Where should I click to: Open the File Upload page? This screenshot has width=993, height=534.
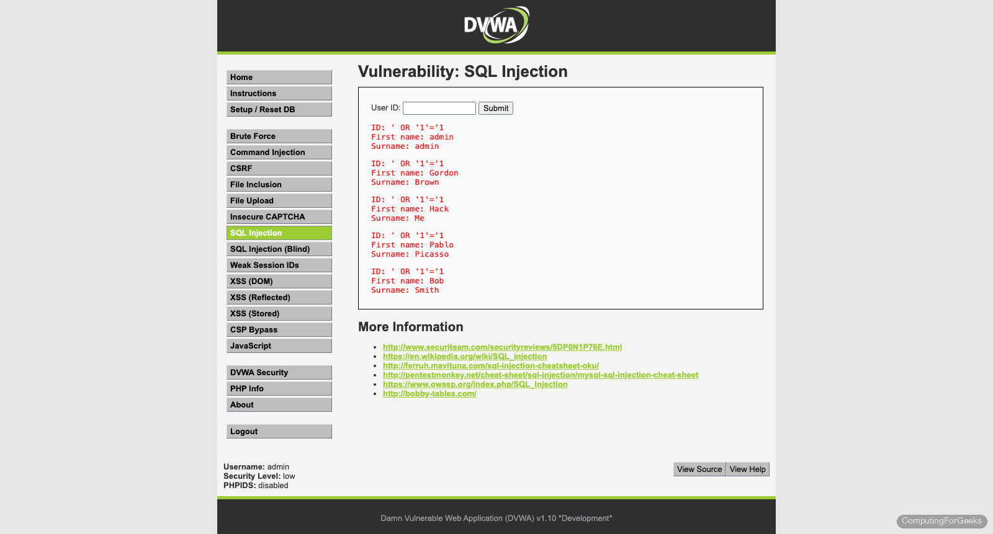click(279, 200)
